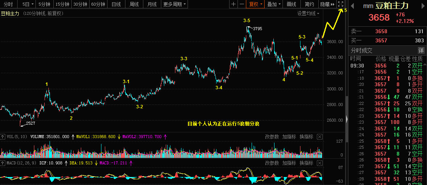Toggle fullscreen chart icon

pos(340,4)
